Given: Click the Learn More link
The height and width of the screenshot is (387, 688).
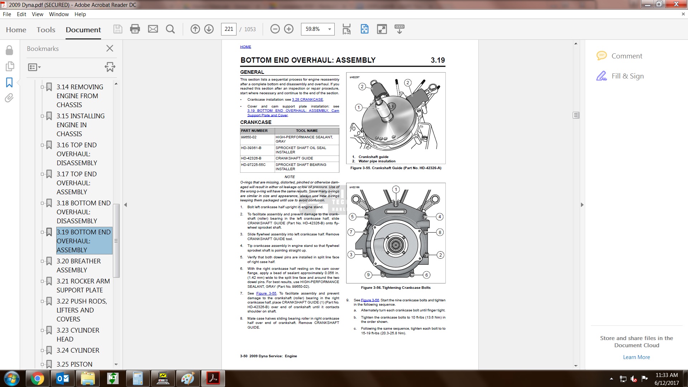Looking at the screenshot, I should pyautogui.click(x=636, y=357).
